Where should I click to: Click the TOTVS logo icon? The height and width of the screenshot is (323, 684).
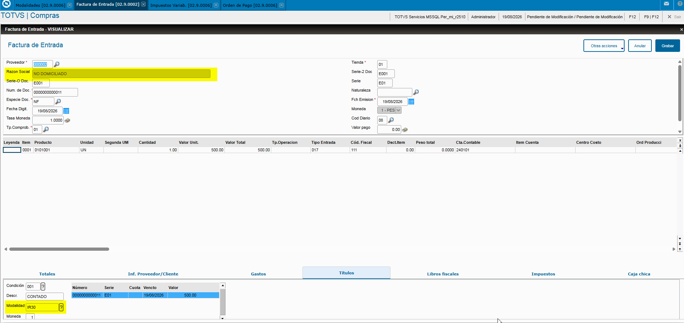[6, 4]
